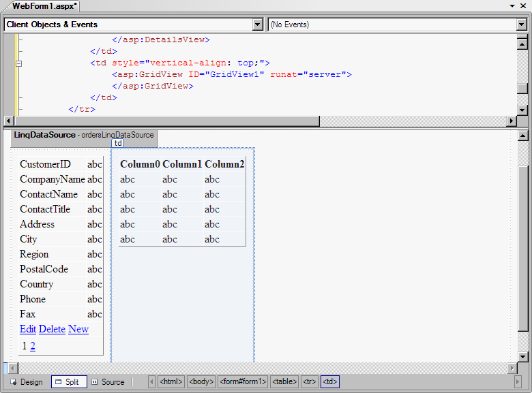The image size is (532, 393).
Task: Open the (No Events) dropdown arrow
Action: [x=522, y=25]
